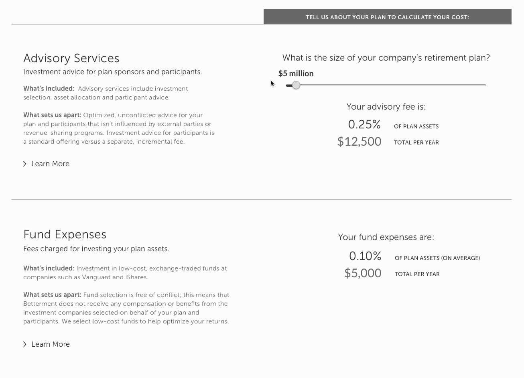Click 'Fees charged for investing' subtitle
Screen dimensions: 524x378
coord(96,249)
